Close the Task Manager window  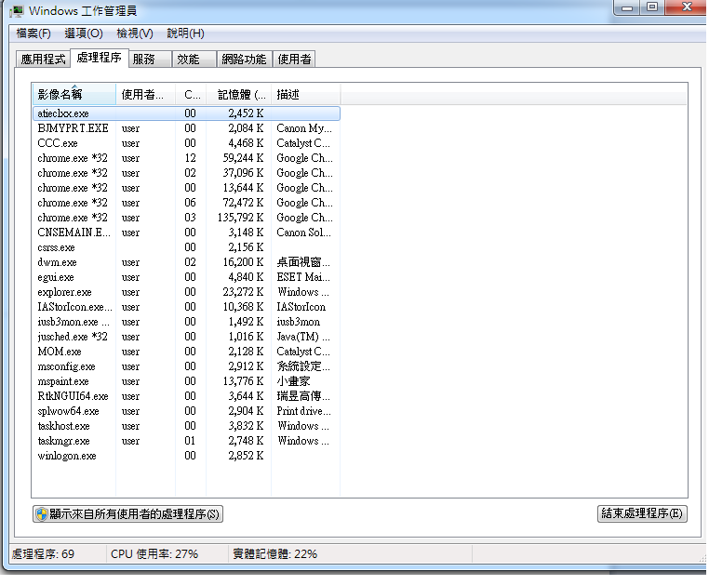[687, 7]
